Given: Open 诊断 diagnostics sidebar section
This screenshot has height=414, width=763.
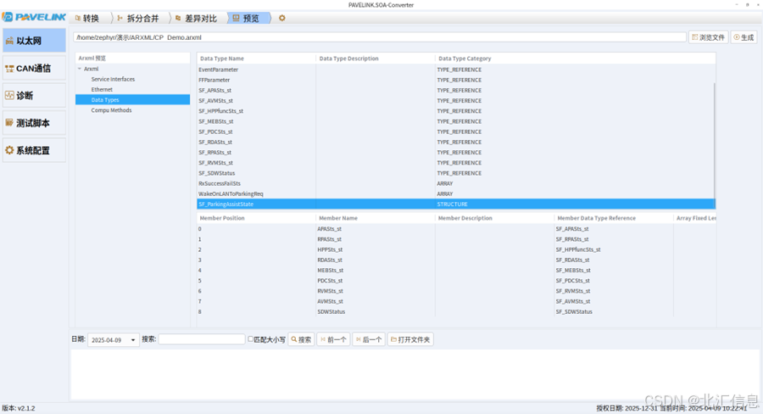Looking at the screenshot, I should pyautogui.click(x=34, y=96).
